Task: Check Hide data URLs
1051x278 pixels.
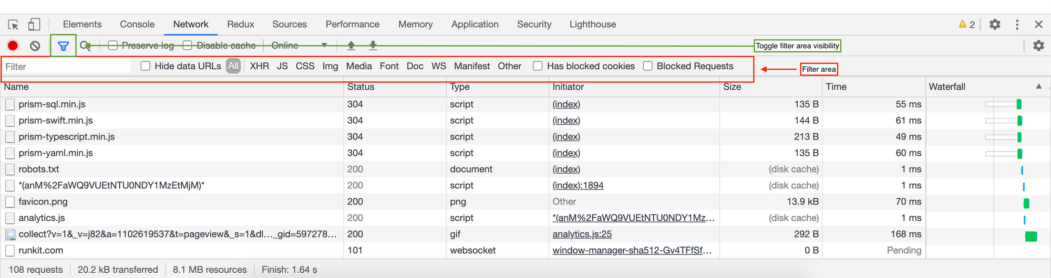Action: coord(146,66)
